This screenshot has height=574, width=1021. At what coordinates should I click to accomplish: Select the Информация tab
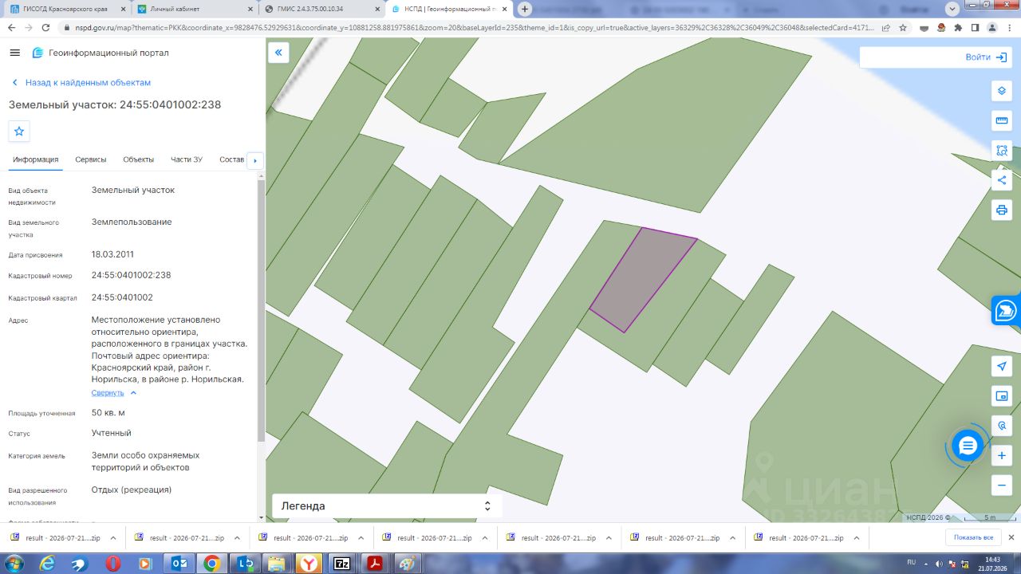point(35,159)
